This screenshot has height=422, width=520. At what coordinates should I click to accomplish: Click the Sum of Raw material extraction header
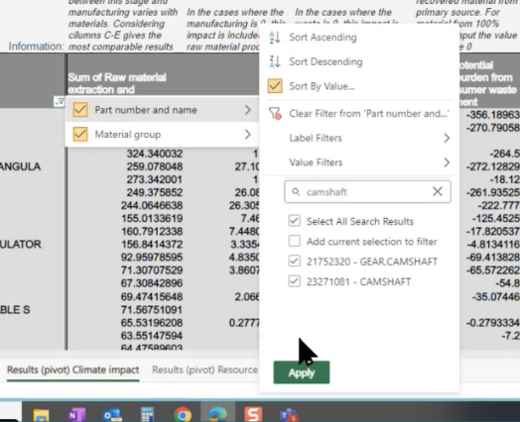pyautogui.click(x=117, y=83)
